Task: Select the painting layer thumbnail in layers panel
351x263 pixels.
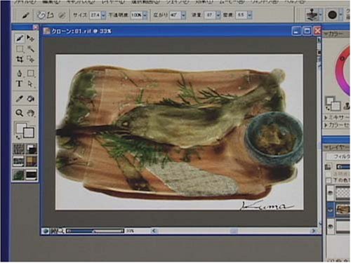Action: (343, 210)
